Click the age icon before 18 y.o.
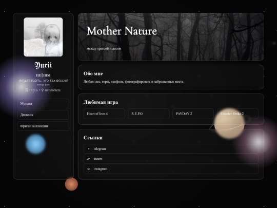This screenshot has height=208, width=277. (x=27, y=90)
